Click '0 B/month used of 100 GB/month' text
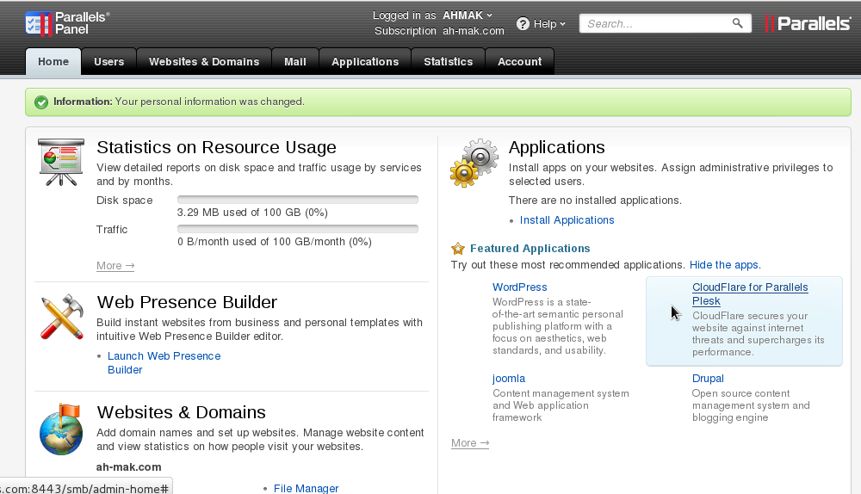Screen dimensions: 861x494 pos(274,242)
